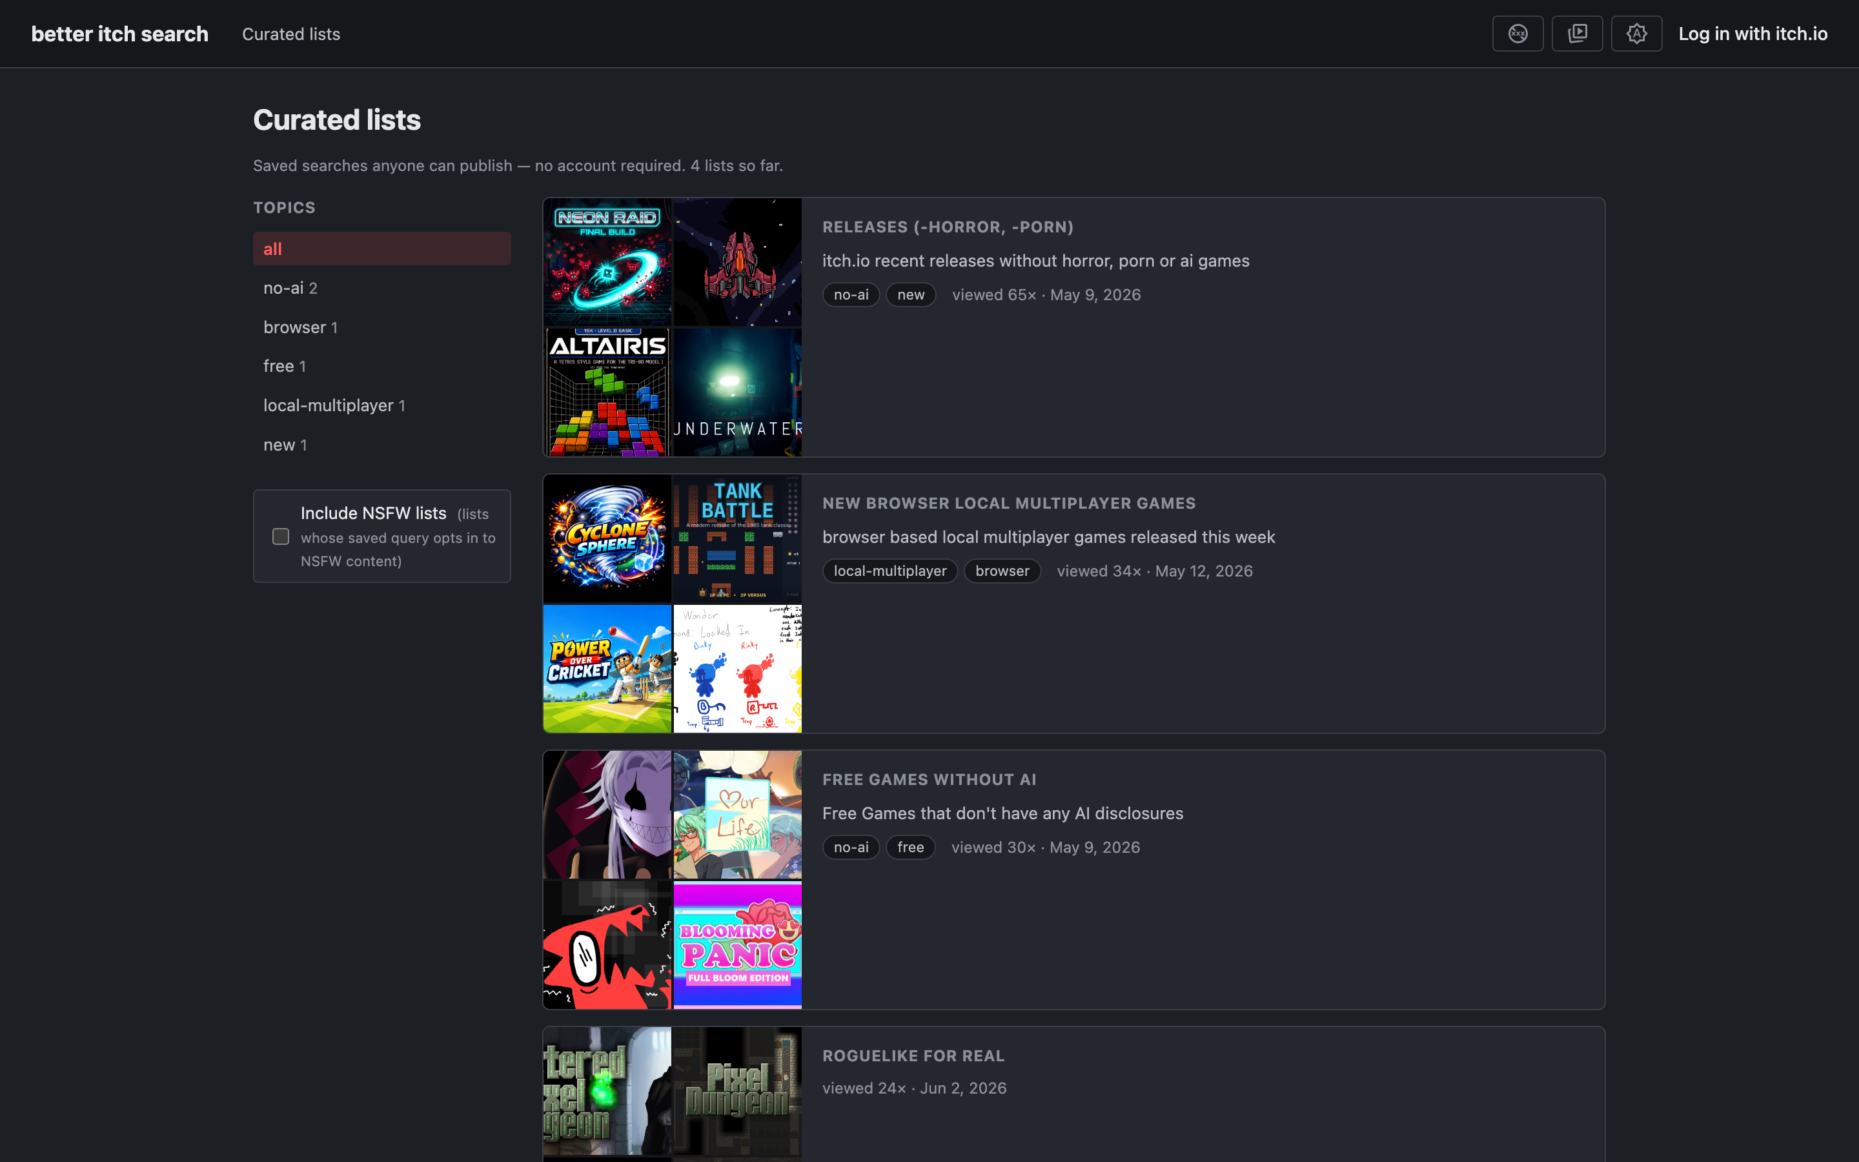Filter lists by the browser topic

tap(381, 327)
